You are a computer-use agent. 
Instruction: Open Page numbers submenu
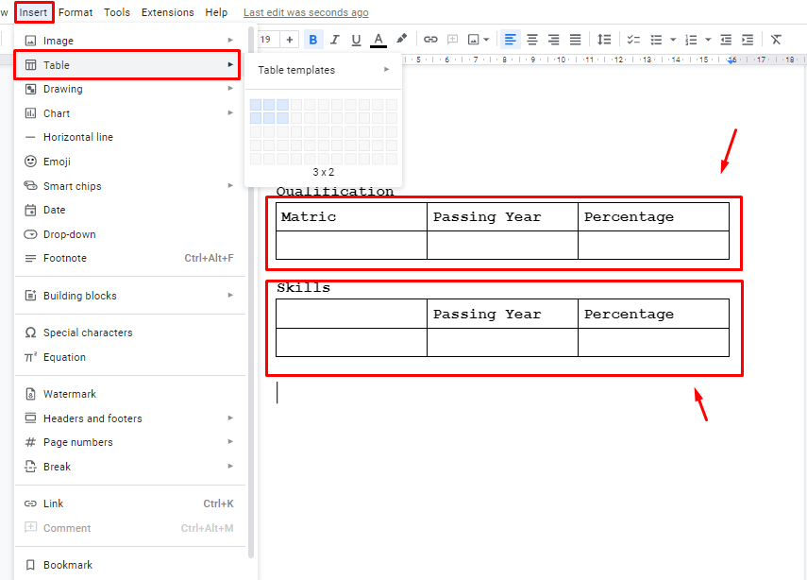129,442
